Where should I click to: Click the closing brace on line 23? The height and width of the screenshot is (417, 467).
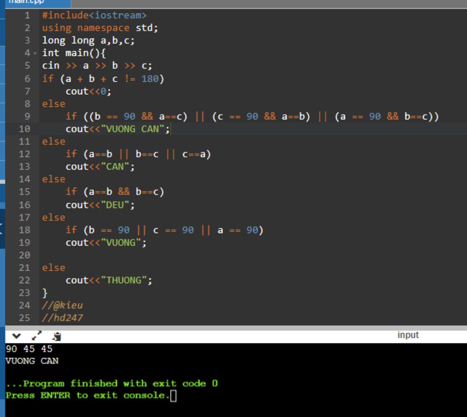pos(45,293)
